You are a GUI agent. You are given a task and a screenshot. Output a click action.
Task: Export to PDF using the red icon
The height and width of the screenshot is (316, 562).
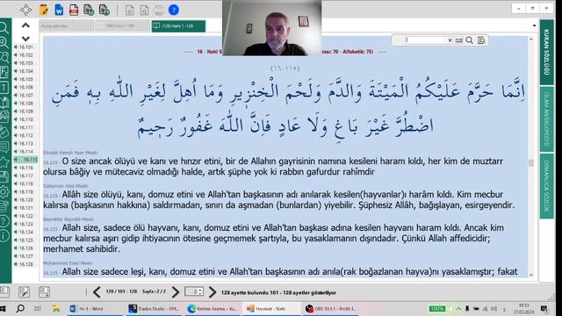point(74,10)
